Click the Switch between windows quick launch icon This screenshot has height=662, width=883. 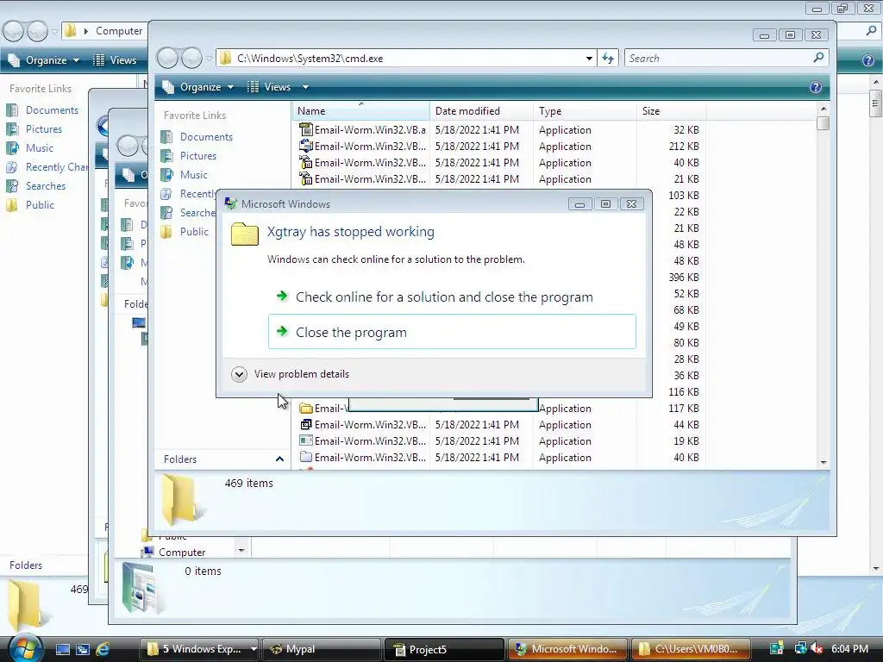pyautogui.click(x=83, y=650)
